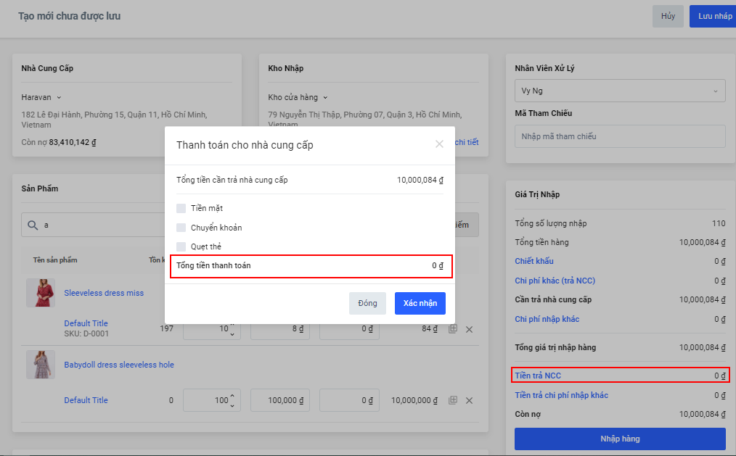736x456 pixels.
Task: Tick the Tiền mặt checkbox
Action: pos(181,209)
